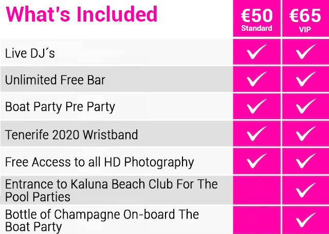Click Standard checkmark for HD Photography access

point(257,161)
